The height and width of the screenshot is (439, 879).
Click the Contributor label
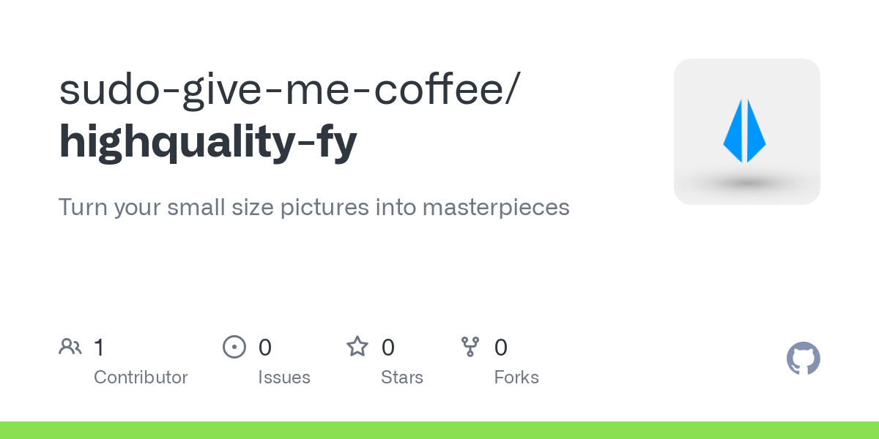[141, 378]
